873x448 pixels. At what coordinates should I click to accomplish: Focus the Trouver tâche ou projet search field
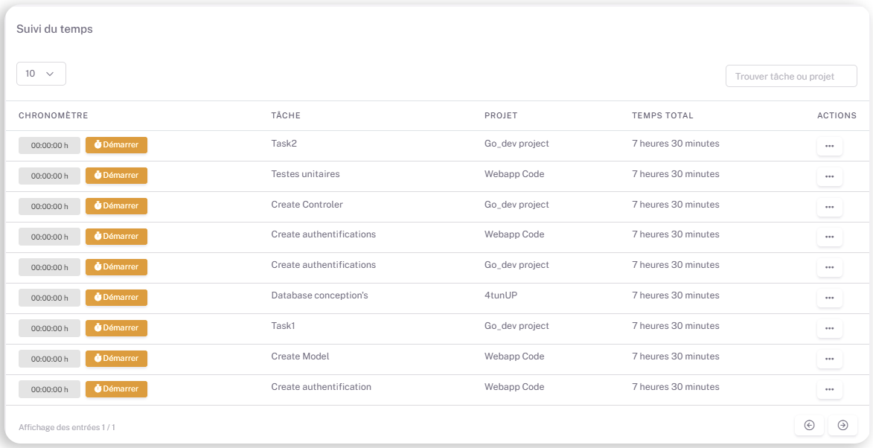[x=791, y=76]
